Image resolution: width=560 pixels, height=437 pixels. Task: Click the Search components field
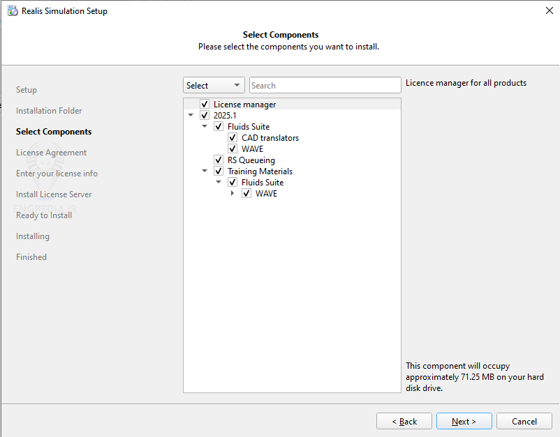click(325, 86)
